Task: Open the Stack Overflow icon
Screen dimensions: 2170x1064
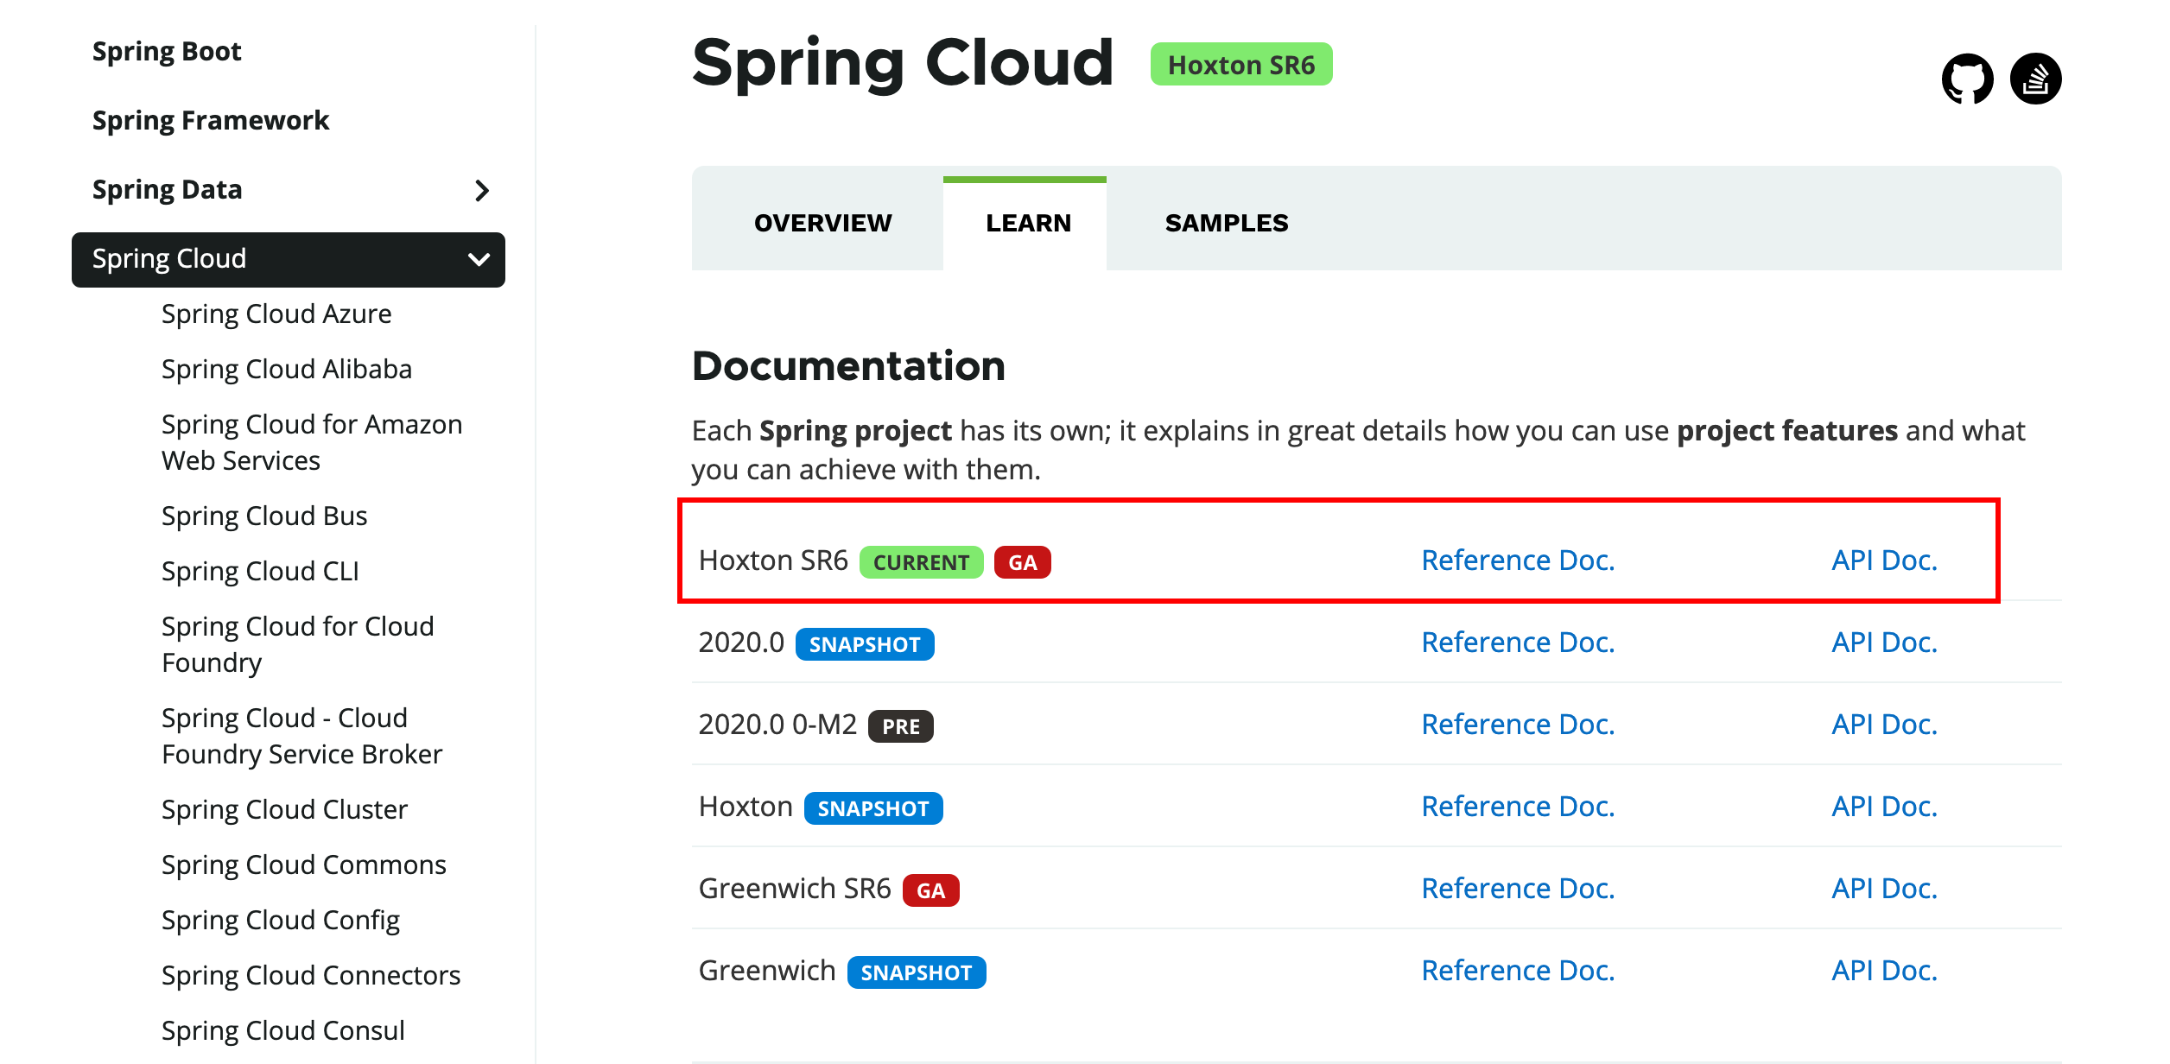Action: point(2035,79)
